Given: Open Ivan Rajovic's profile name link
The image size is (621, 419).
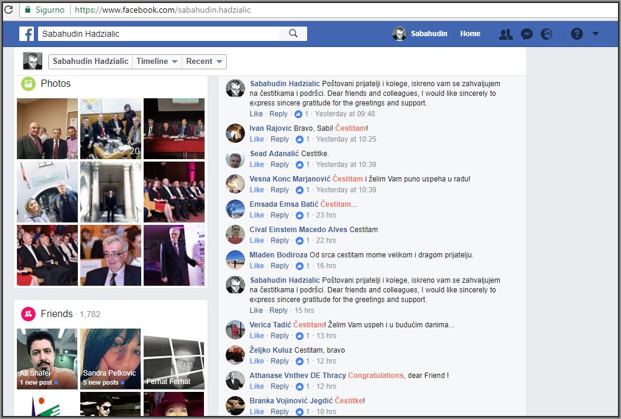Looking at the screenshot, I should click(270, 128).
